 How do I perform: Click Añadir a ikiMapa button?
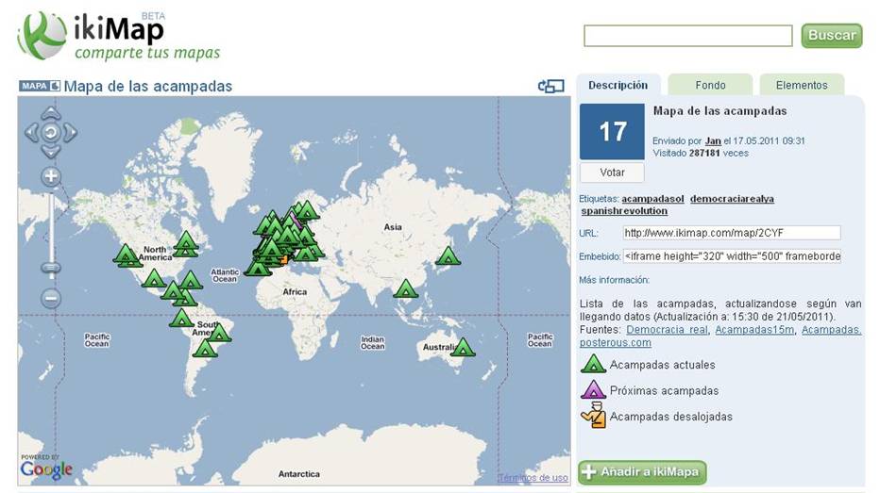642,472
